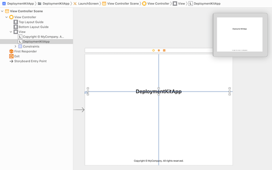Screen dimensions: 272x170
Task: Click the scene dock bar above canvas
Action: click(149, 50)
